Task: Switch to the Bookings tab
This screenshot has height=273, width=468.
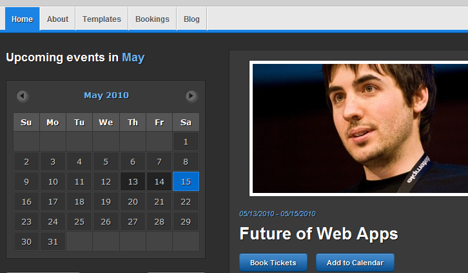Action: [x=152, y=19]
